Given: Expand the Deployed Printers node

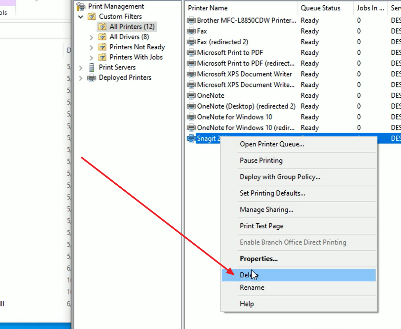Looking at the screenshot, I should pos(81,78).
